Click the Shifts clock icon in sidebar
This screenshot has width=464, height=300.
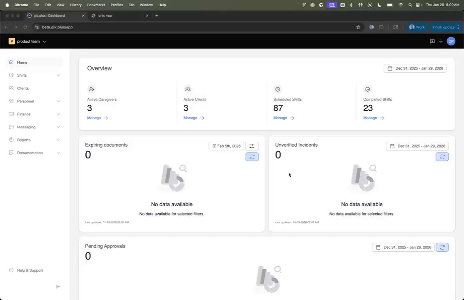pyautogui.click(x=11, y=75)
